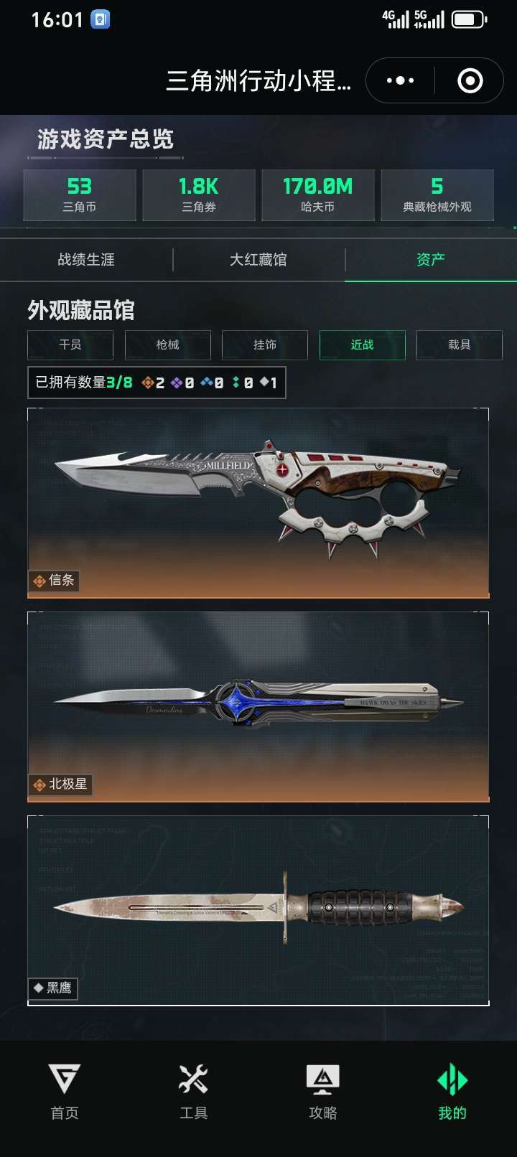Tap the white diamond icon beside 黑鹰
The width and height of the screenshot is (517, 1157).
39,988
